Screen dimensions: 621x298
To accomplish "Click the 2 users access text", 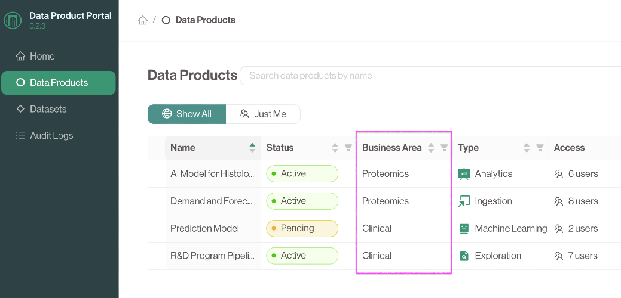I will click(x=583, y=228).
